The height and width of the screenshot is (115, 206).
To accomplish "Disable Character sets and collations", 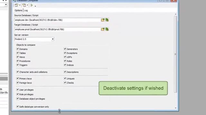I will point(17,72).
